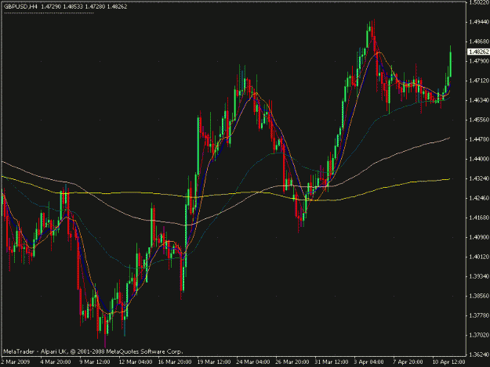Click the GBPUSD,H4 chart title text
The height and width of the screenshot is (367, 490).
coord(20,6)
